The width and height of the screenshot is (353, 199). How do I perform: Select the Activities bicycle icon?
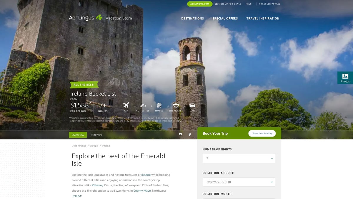point(142,106)
